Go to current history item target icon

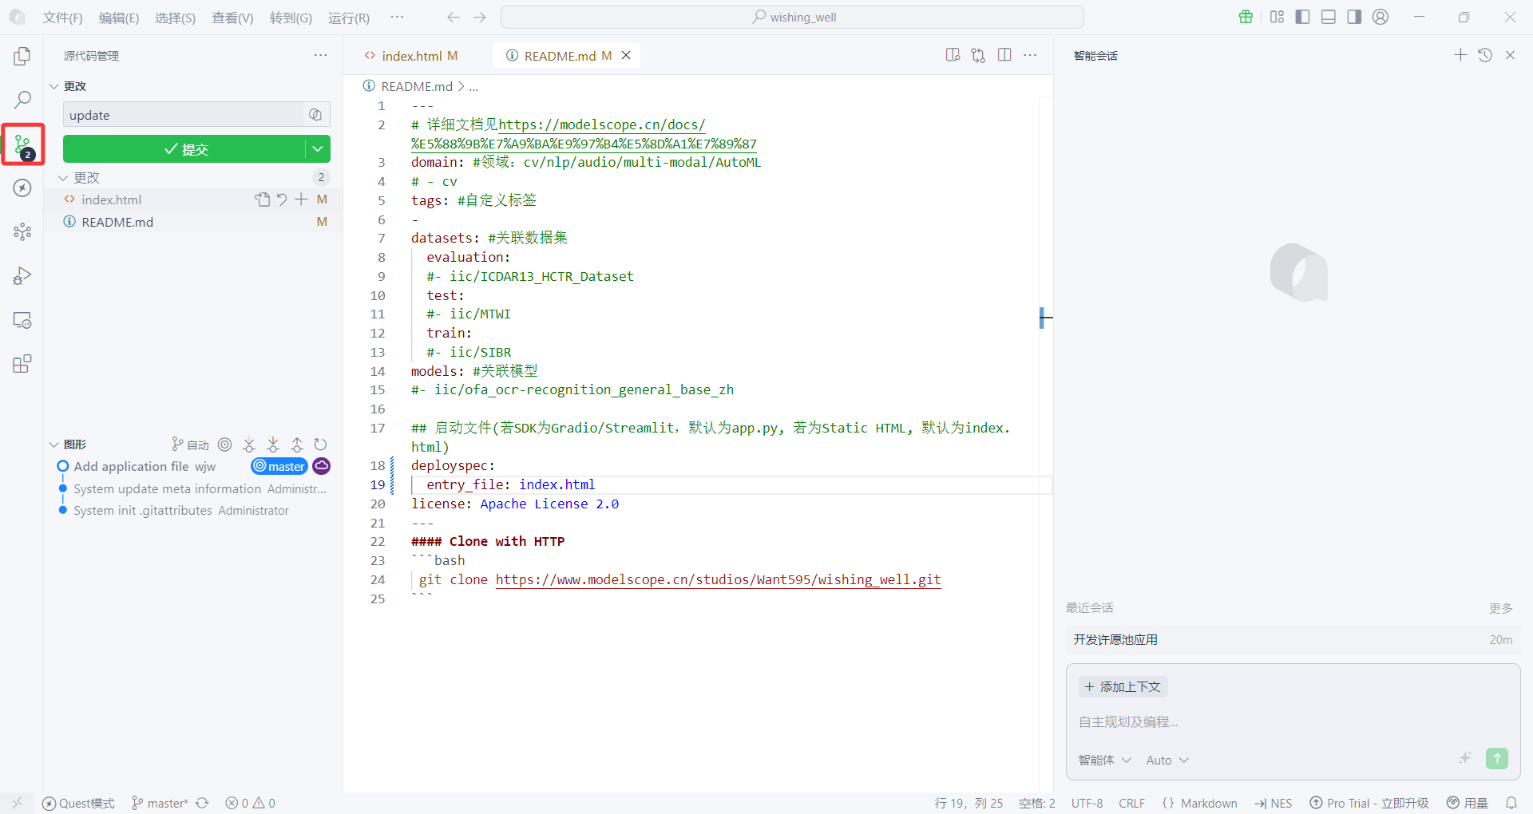[x=225, y=445]
